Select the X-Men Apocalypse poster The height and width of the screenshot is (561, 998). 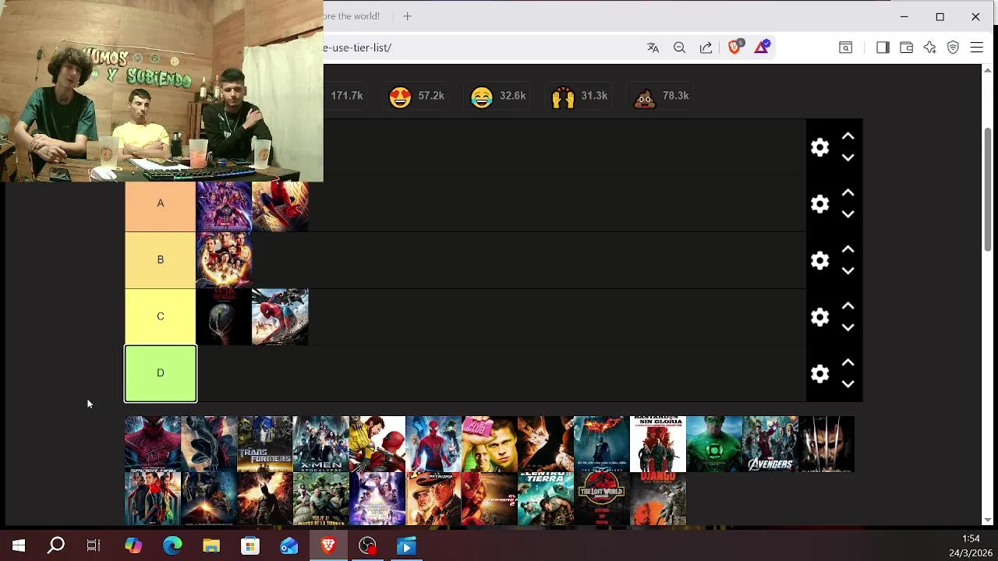[321, 444]
